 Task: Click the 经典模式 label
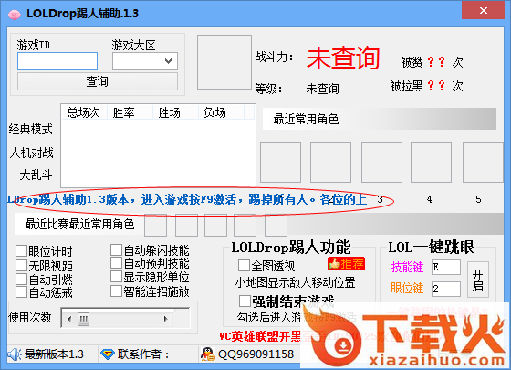tap(31, 129)
